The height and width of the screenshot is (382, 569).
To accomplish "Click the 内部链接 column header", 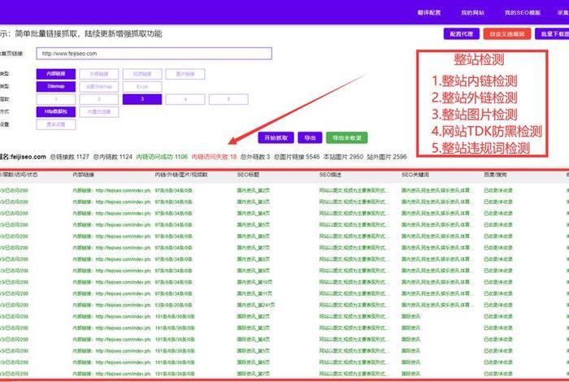I will point(84,175).
